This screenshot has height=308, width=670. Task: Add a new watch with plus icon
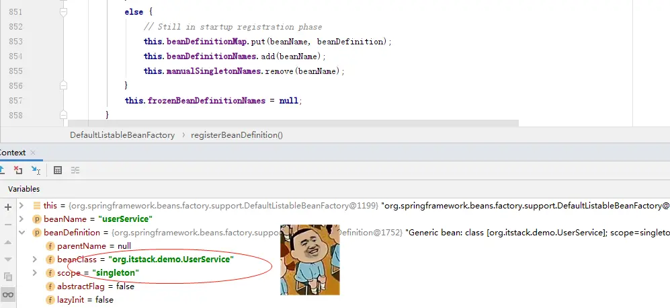pos(7,207)
